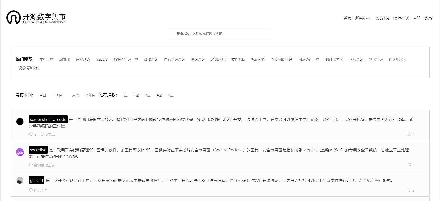The height and width of the screenshot is (201, 440).
Task: Go to 首页 in the top navigation
Action: pos(347,18)
